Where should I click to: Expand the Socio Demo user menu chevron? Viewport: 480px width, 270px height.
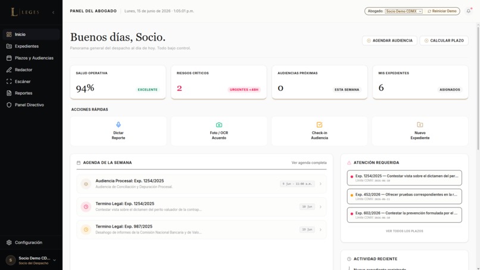coord(54,260)
